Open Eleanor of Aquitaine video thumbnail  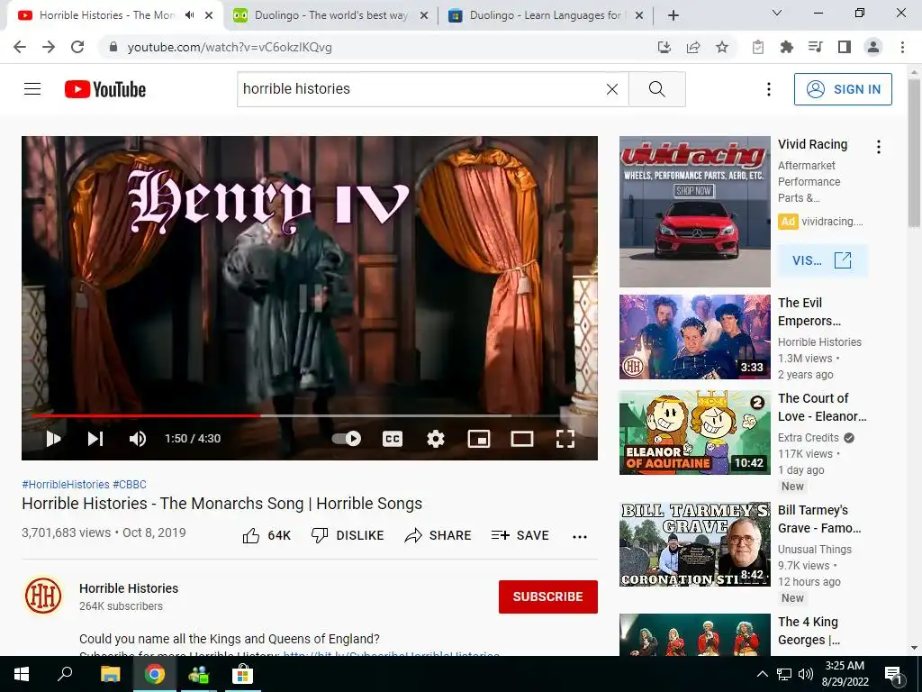click(694, 432)
